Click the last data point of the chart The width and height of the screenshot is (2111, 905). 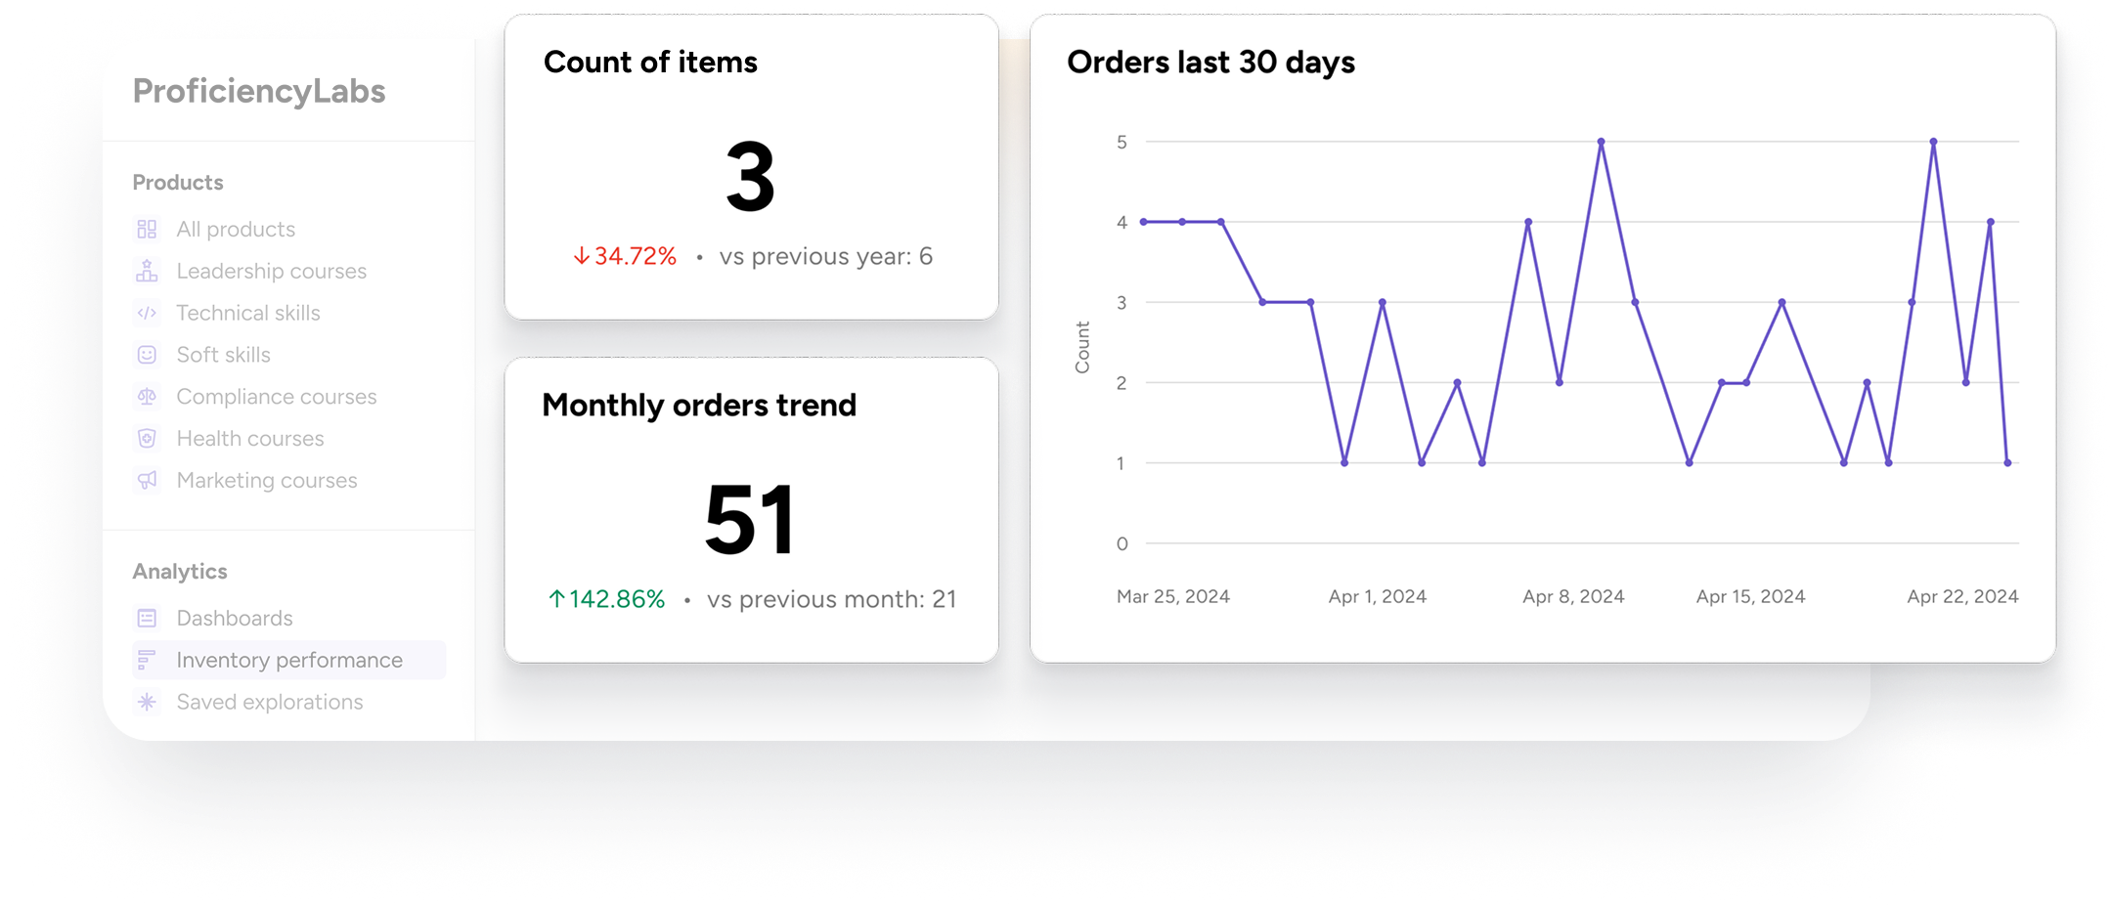2007,463
